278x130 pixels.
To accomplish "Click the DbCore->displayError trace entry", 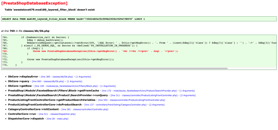I will 23,77.
